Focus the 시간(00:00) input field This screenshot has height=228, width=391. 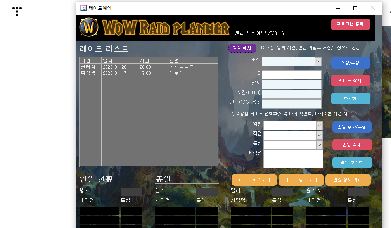292,94
